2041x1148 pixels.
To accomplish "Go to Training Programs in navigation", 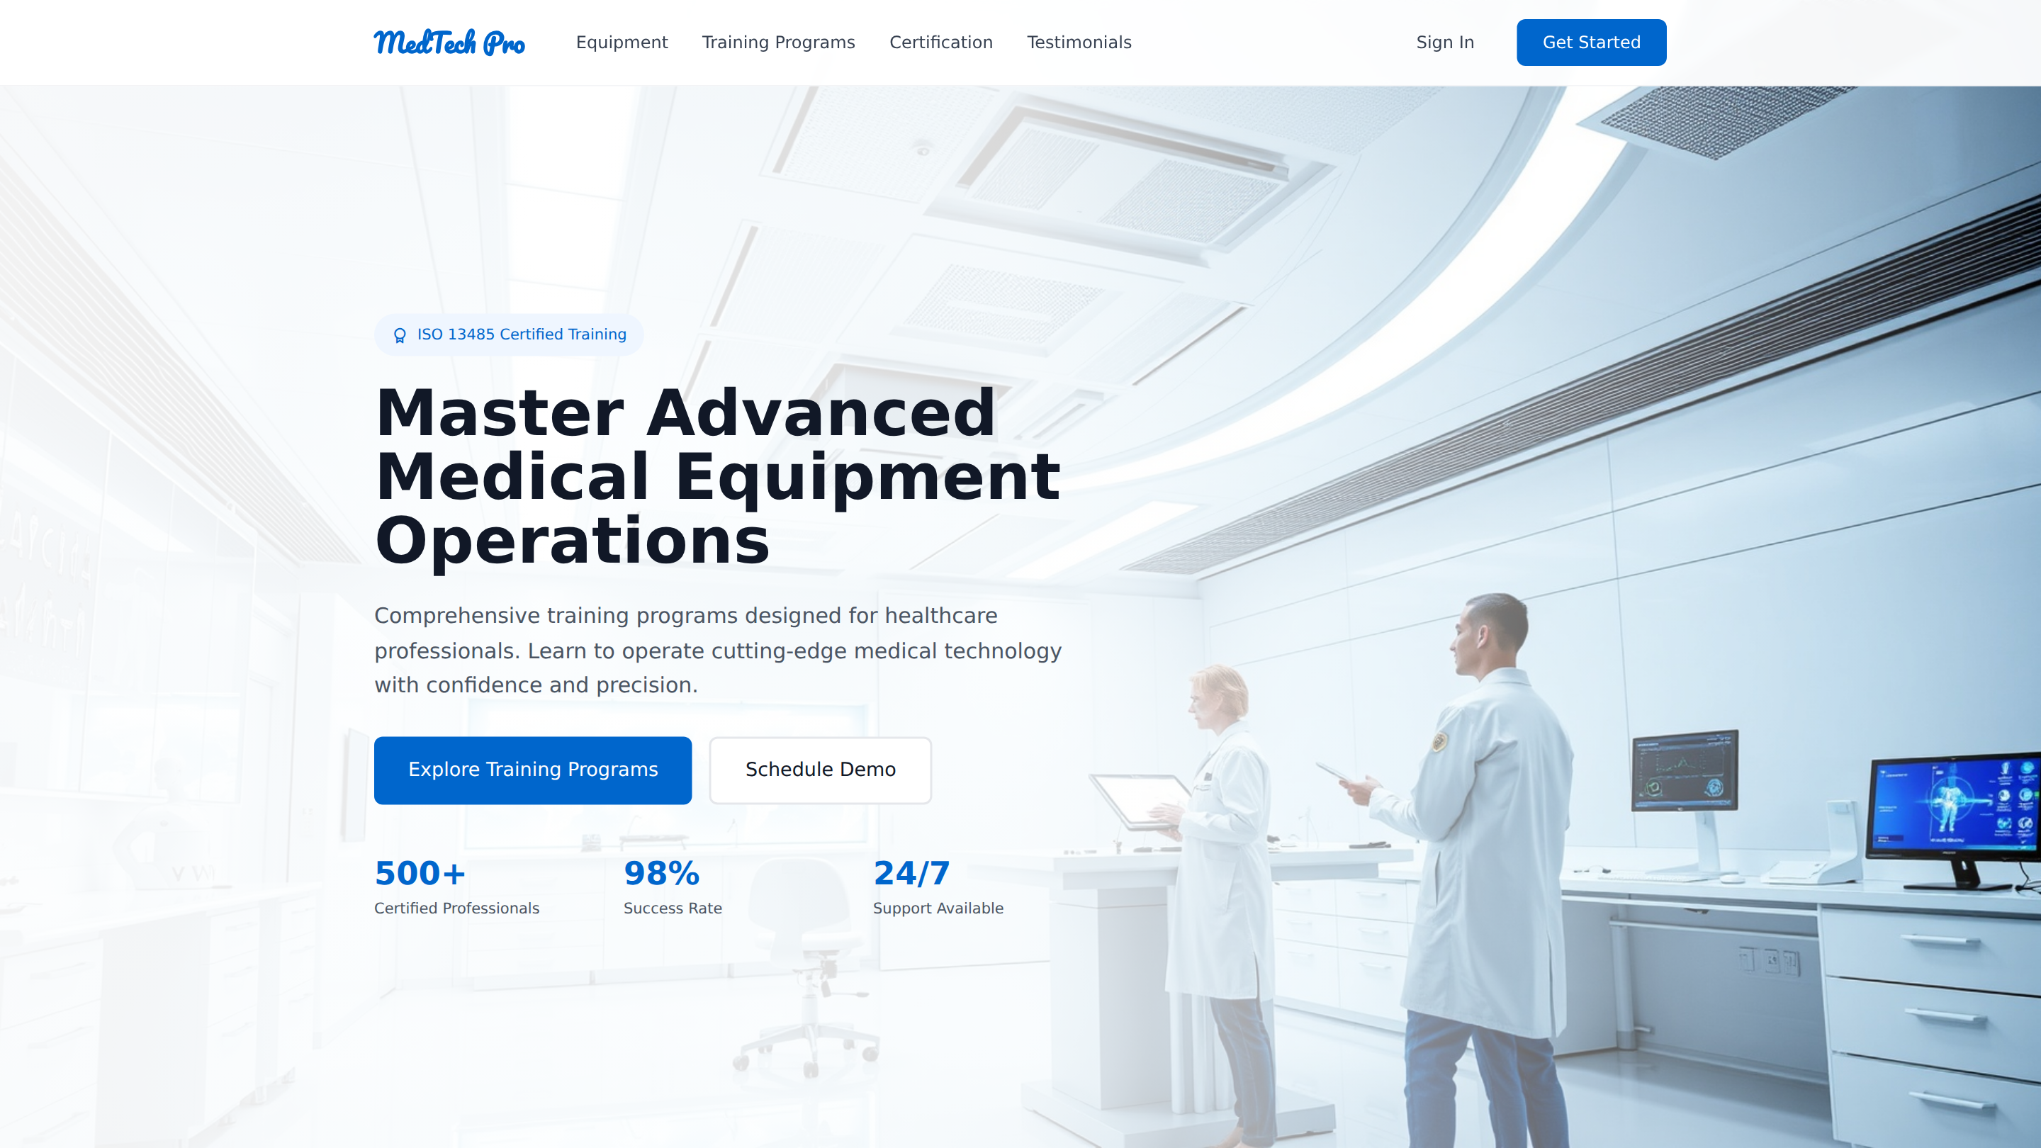I will click(x=778, y=42).
